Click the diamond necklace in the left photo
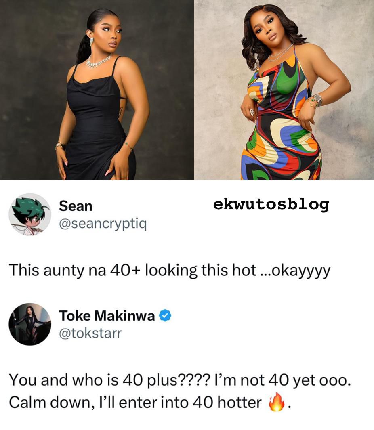 tap(99, 61)
